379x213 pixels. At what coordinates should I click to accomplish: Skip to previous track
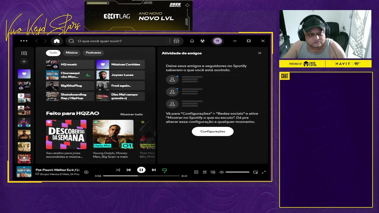[x=129, y=170]
